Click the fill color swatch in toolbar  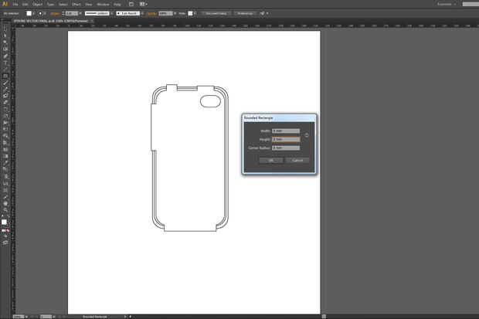pos(4,221)
